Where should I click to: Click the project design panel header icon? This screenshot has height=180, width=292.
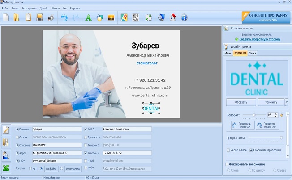tap(226, 46)
